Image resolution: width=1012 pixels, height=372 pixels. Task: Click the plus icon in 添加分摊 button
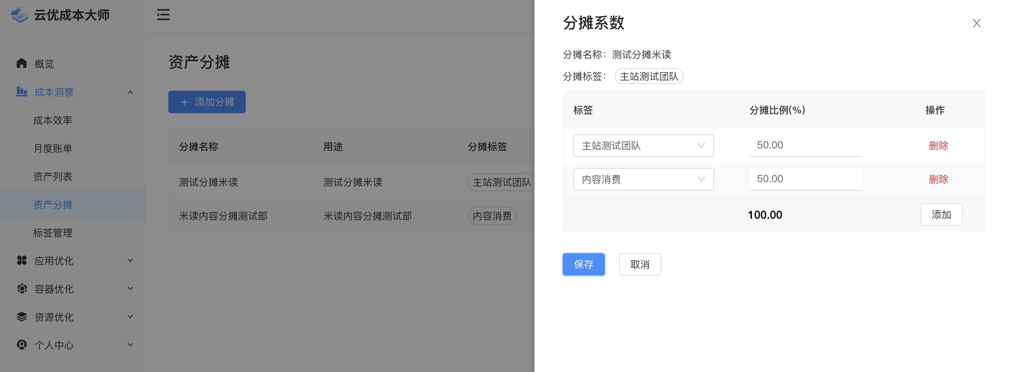(x=184, y=102)
